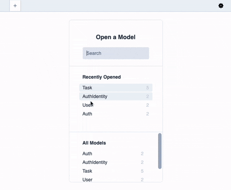Open the settings gear
Viewport: 231px width, 190px height.
point(221,6)
